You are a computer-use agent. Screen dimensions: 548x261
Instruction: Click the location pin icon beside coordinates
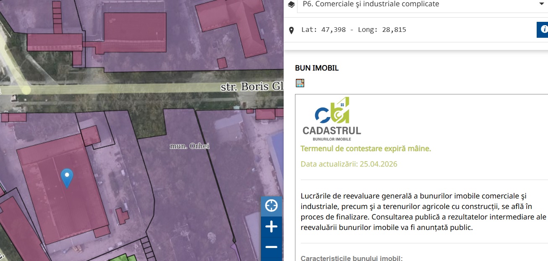point(292,30)
